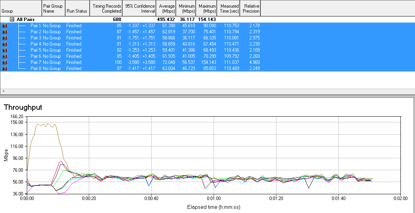Click the 96.00 y-axis label
This screenshot has height=213, width=415.
point(19,158)
